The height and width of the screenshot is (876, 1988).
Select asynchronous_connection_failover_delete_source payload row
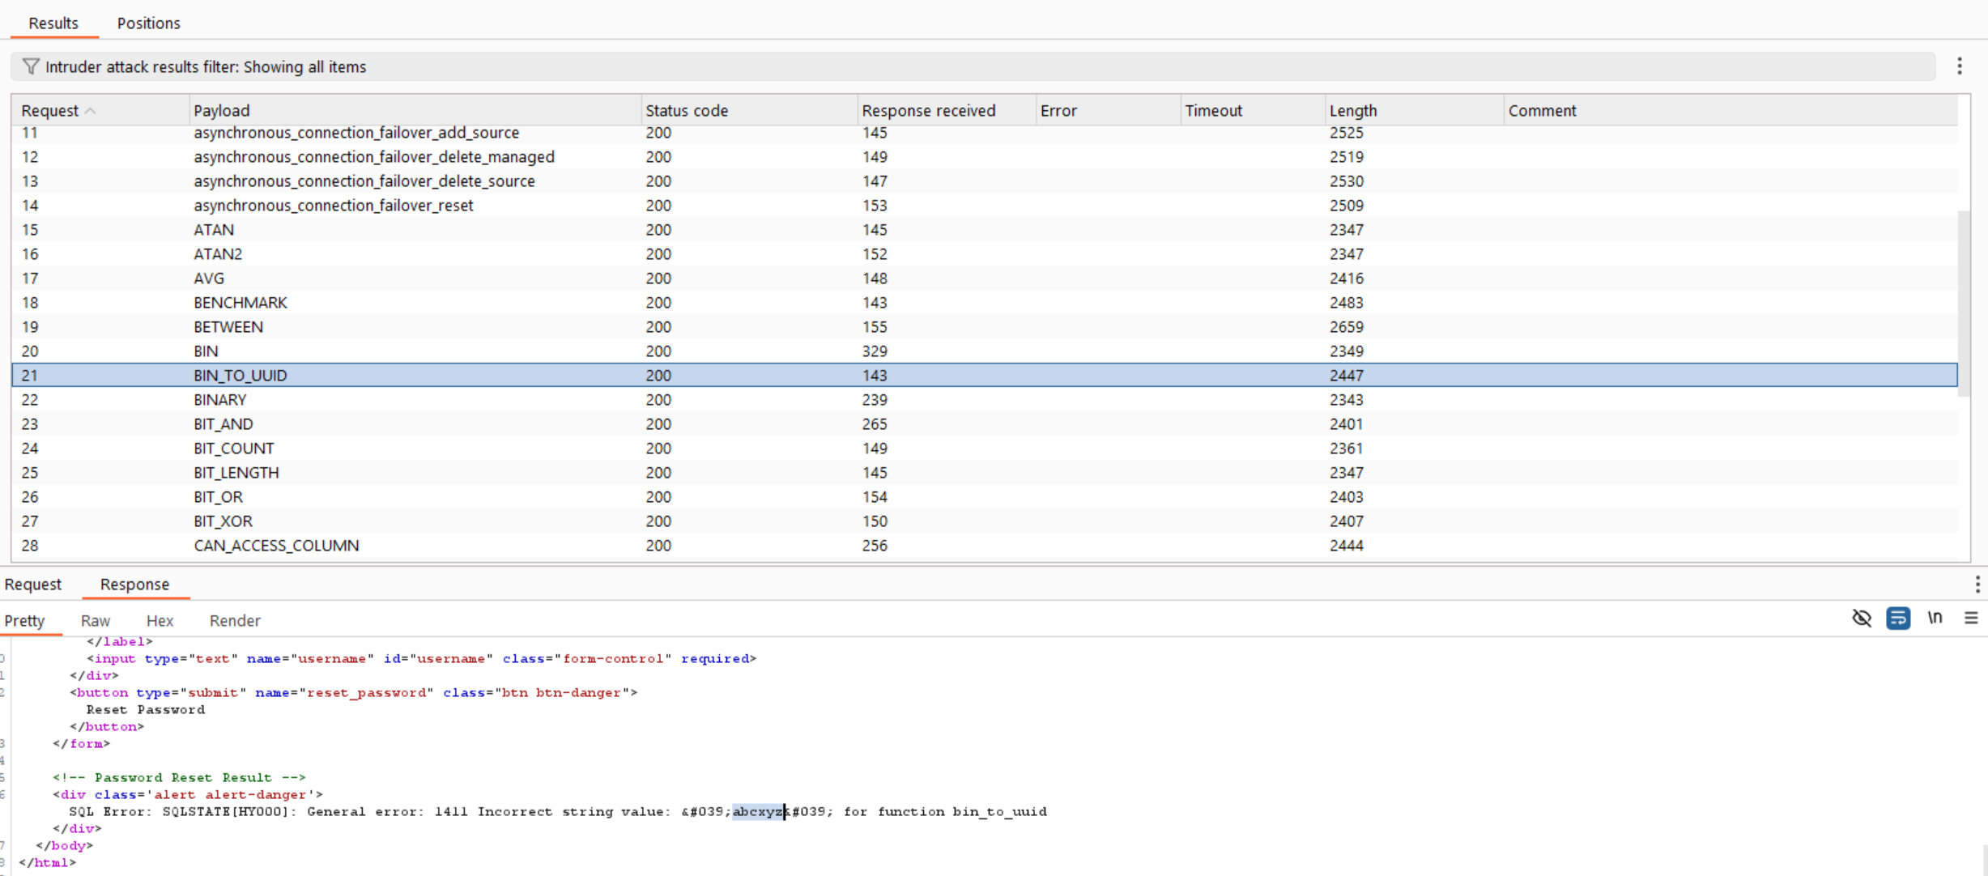(x=985, y=181)
